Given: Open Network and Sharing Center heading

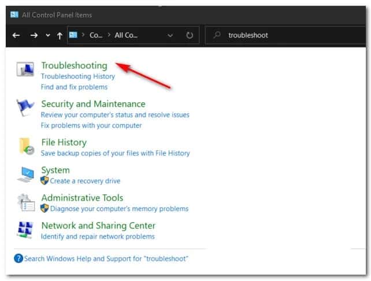Looking at the screenshot, I should tap(98, 225).
